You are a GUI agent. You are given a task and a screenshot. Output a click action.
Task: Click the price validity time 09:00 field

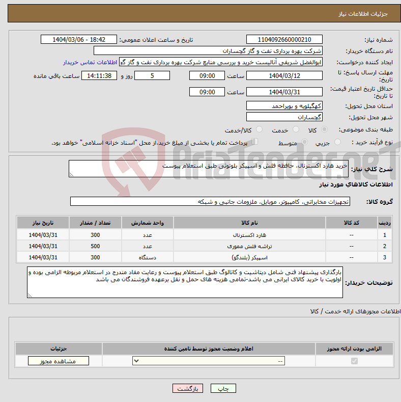point(207,92)
